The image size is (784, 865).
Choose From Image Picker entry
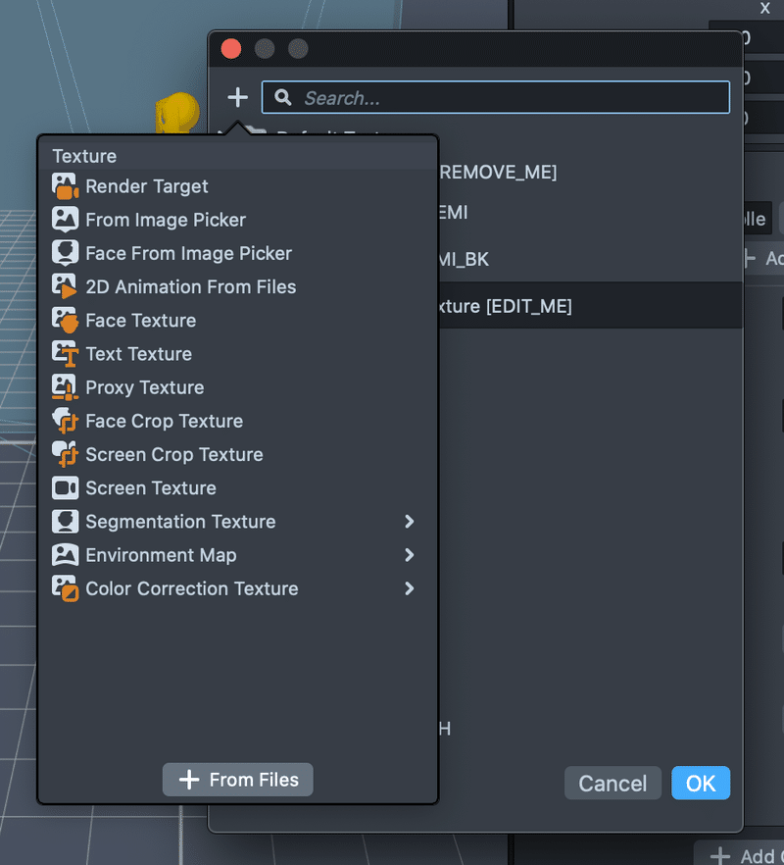click(x=237, y=220)
